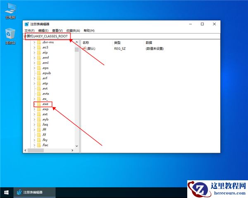Select the .faq folder icon
This screenshot has height=198, width=248.
[39, 125]
